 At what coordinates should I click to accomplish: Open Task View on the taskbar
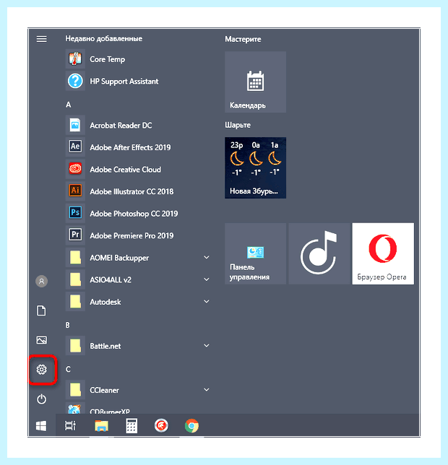[70, 426]
